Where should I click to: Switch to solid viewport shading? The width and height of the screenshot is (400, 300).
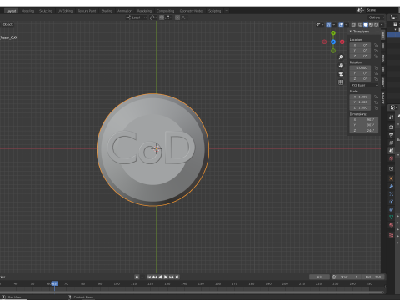point(366,24)
